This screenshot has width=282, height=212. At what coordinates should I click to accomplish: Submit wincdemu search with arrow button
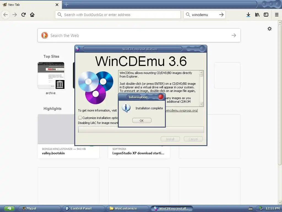point(221,15)
